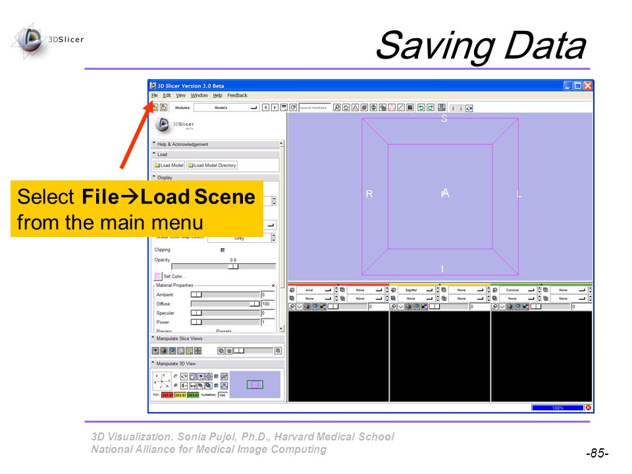Click the magnifier search icon in toolbar
The height and width of the screenshot is (474, 632).
click(337, 107)
